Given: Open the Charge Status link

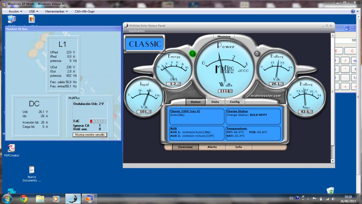Looking at the screenshot, I should click(237, 111).
